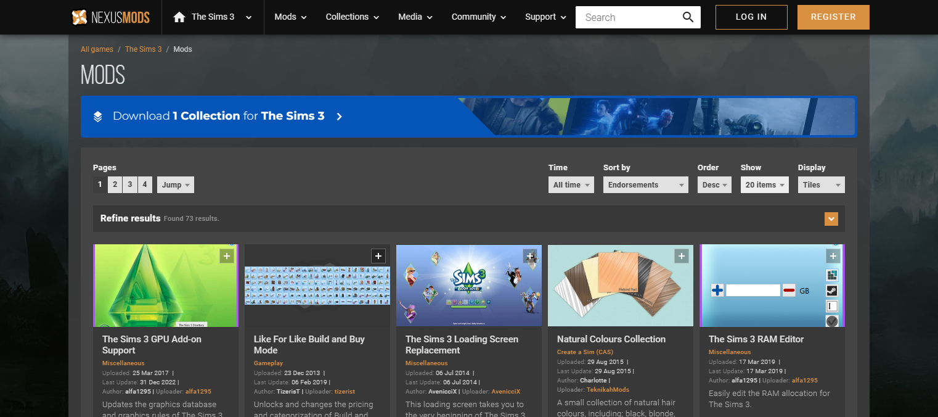
Task: Open Loading Screen Replacement thumbnail
Action: pos(469,286)
